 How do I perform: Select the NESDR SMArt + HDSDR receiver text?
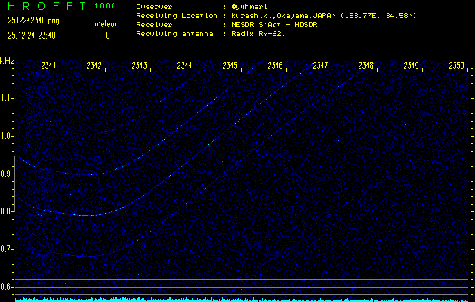pos(274,25)
